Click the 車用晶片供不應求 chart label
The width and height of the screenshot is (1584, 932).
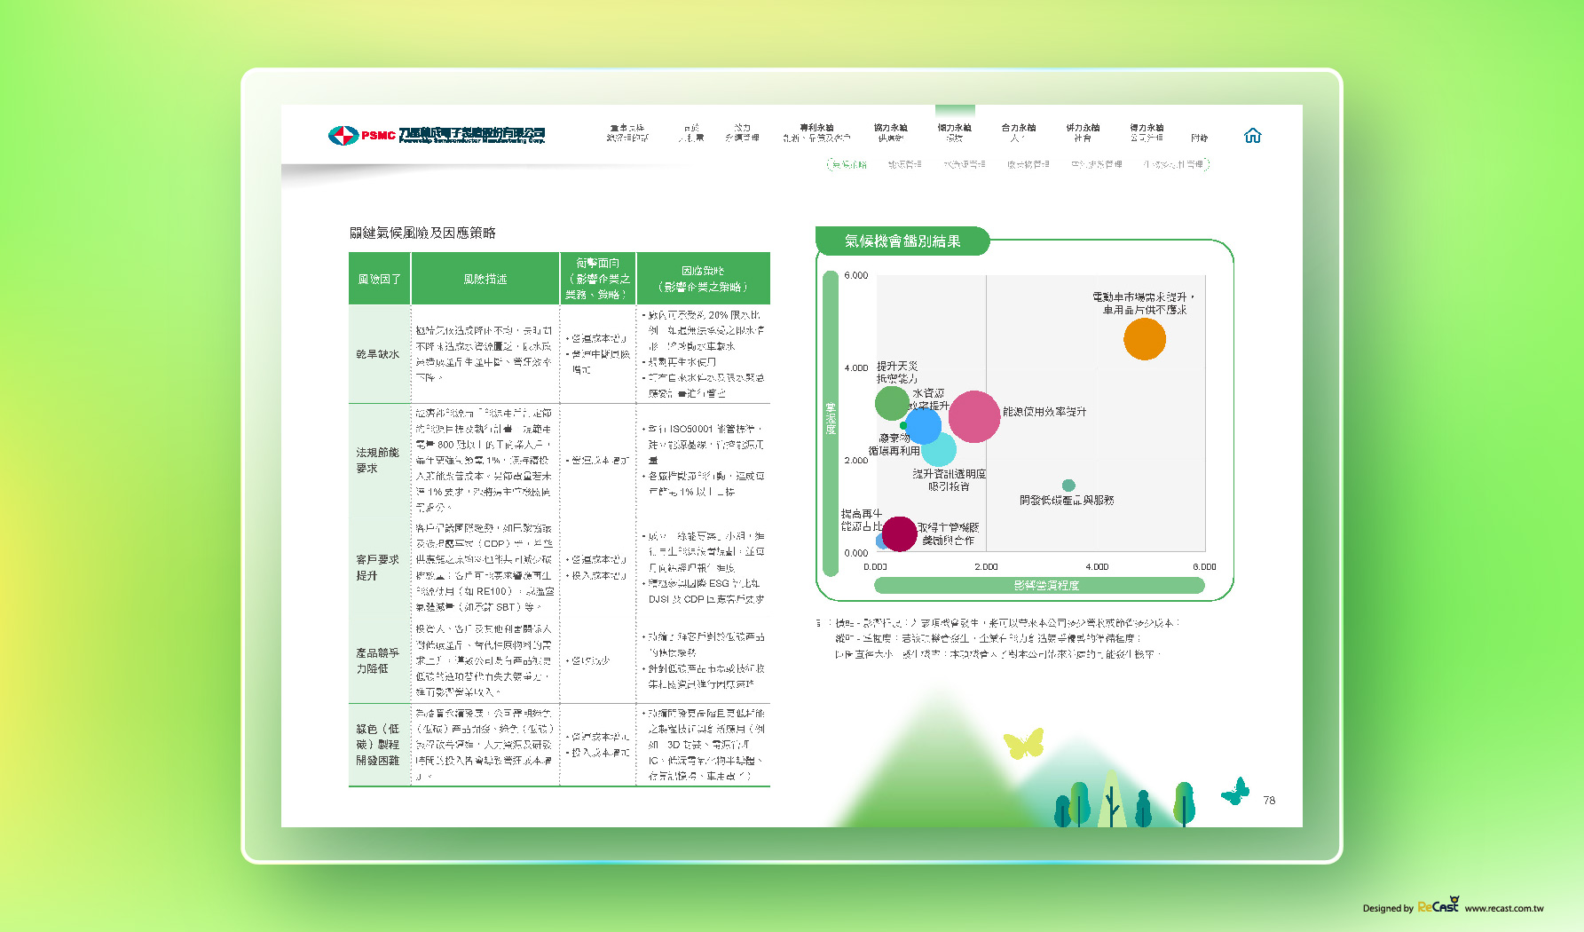[1145, 310]
